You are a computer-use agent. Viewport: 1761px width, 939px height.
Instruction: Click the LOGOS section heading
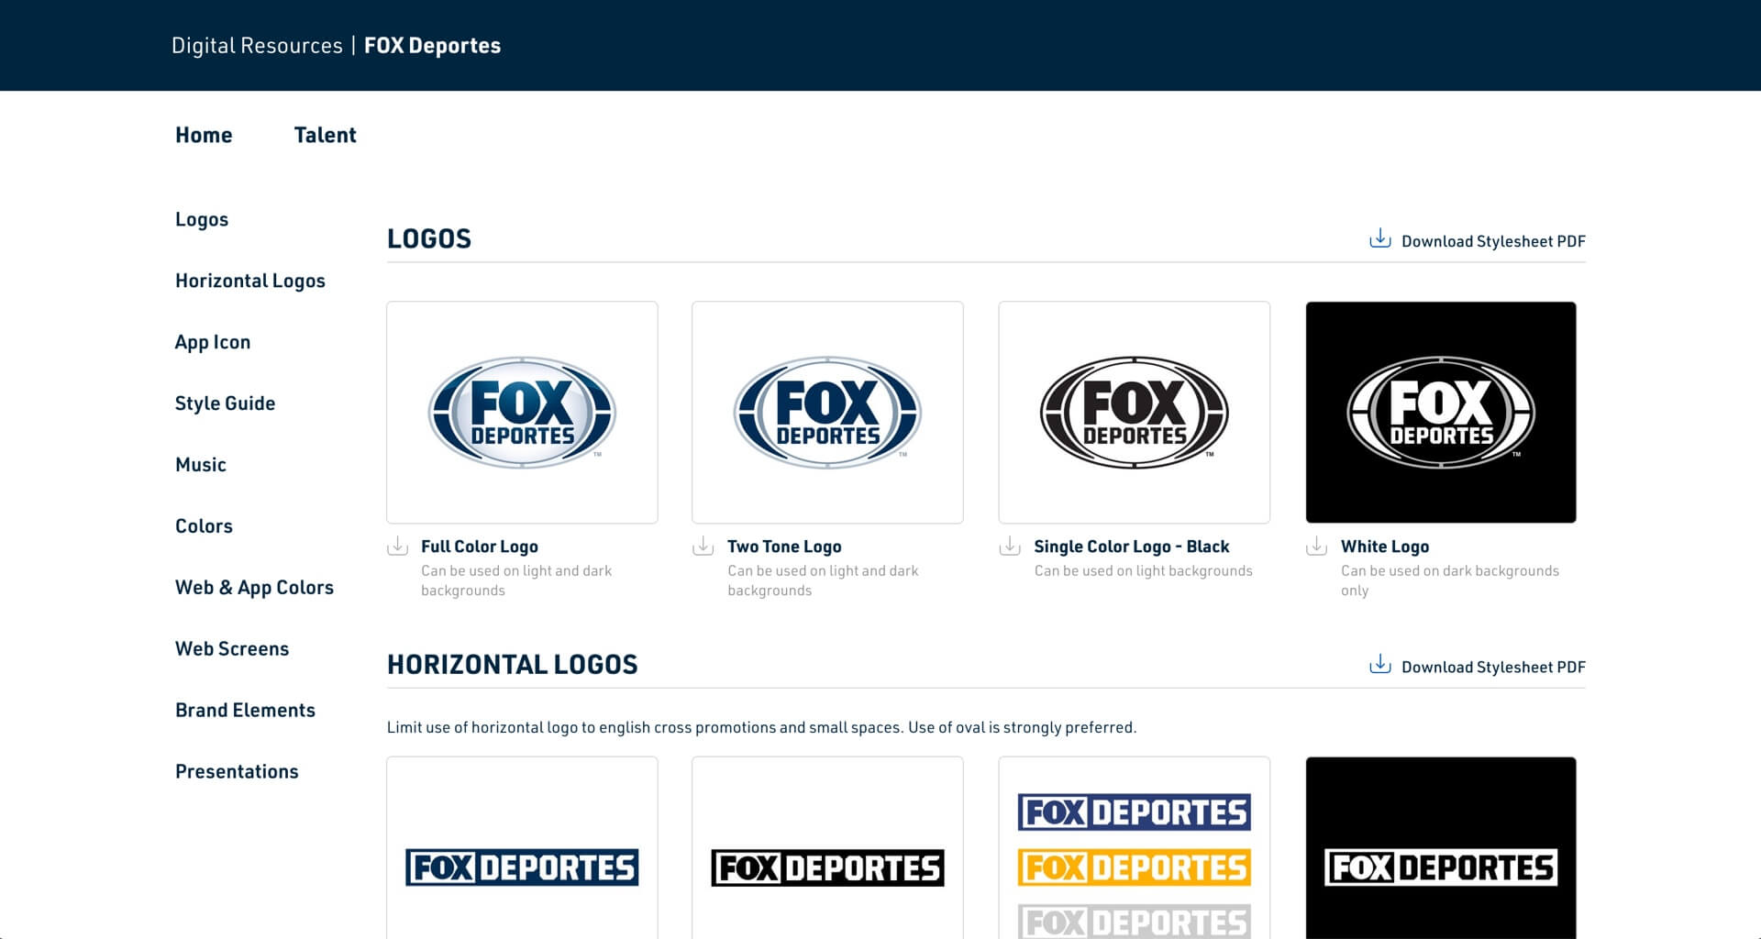click(429, 239)
